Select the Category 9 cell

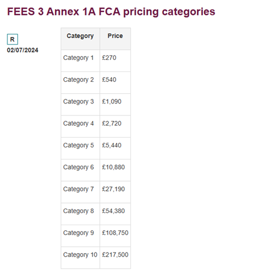80,236
